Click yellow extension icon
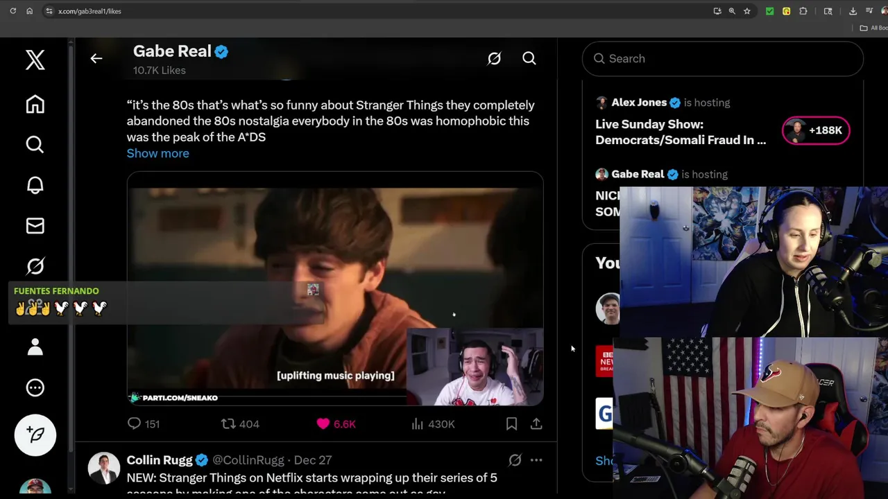 [x=786, y=11]
